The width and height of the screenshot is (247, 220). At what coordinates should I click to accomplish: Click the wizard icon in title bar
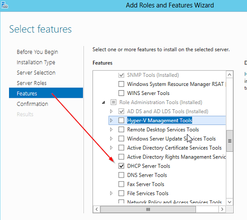4,5
